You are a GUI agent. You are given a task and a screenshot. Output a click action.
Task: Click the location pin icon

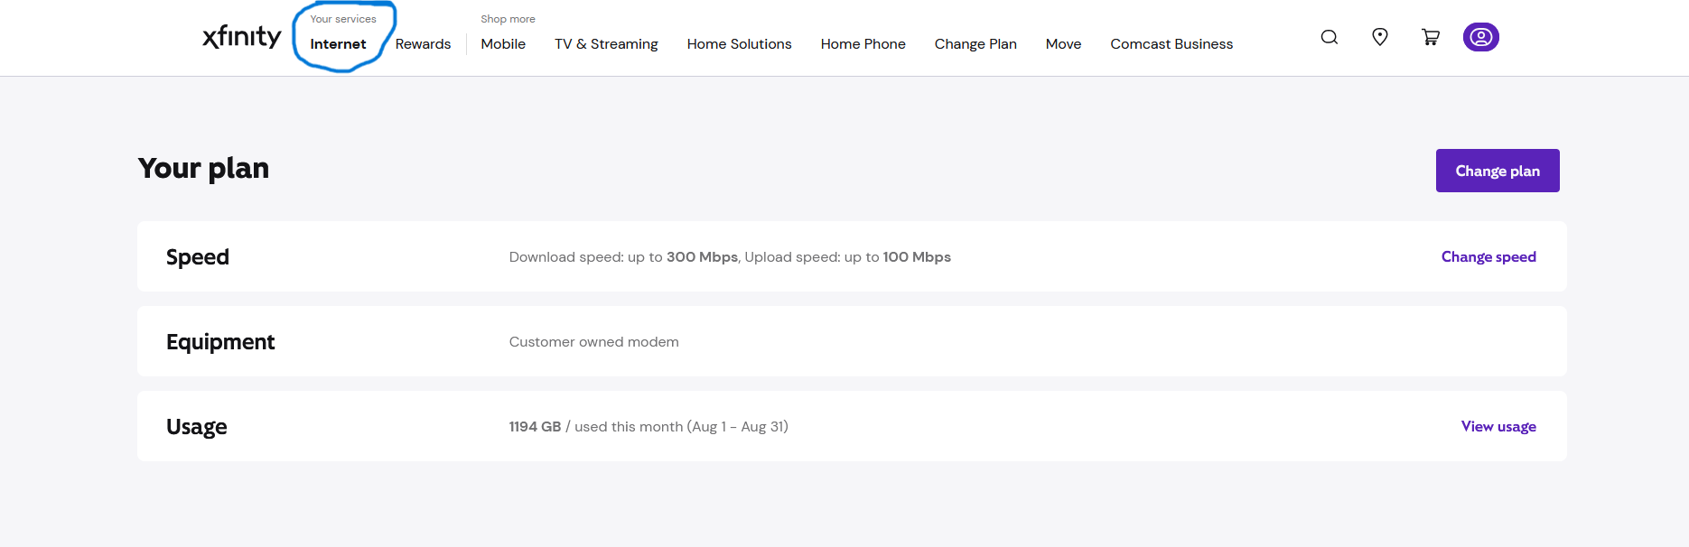coord(1379,37)
